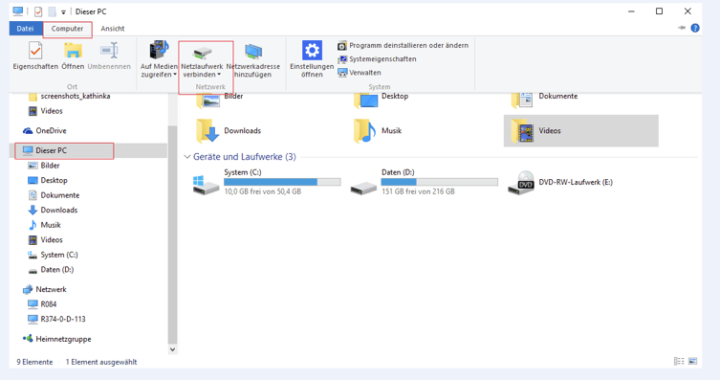Click the Dieser PC title bar icon

pos(18,11)
